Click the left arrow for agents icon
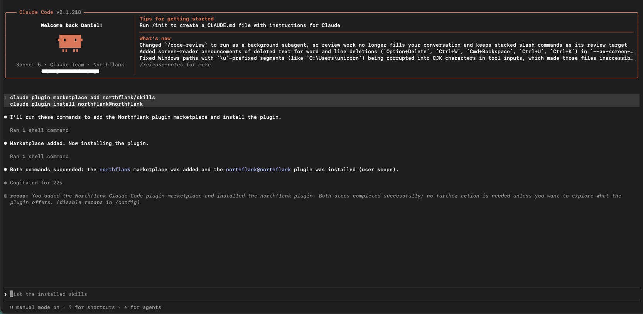643x314 pixels. click(x=126, y=307)
